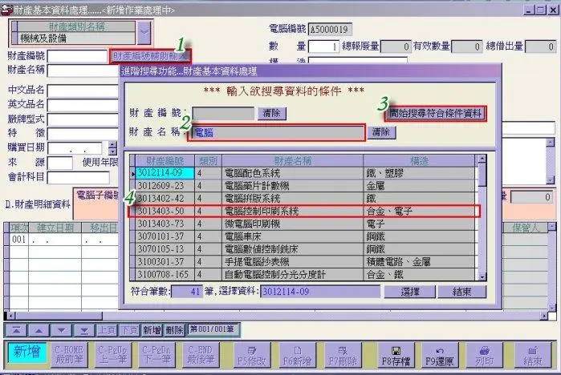
Task: Click the F6新增 new record icon button
Action: pos(297,355)
